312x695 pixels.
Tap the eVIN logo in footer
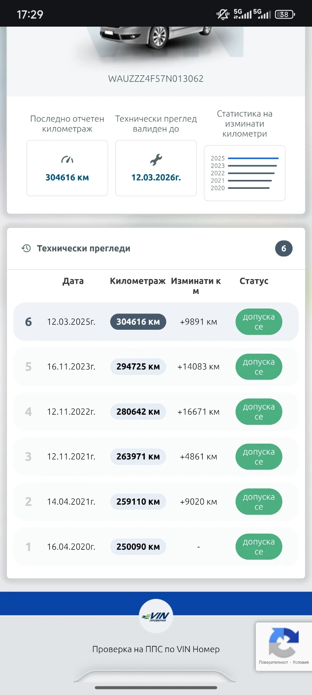click(156, 616)
